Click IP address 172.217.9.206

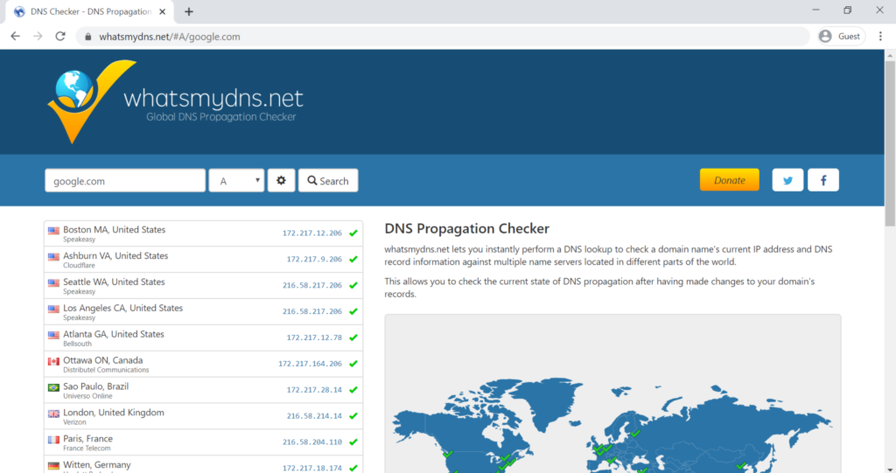click(x=314, y=260)
